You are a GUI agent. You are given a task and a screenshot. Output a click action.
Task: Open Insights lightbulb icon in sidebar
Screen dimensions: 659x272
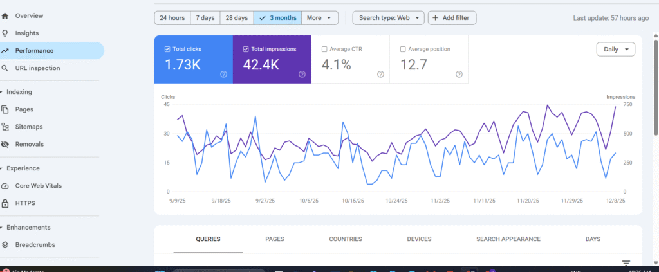pos(5,33)
